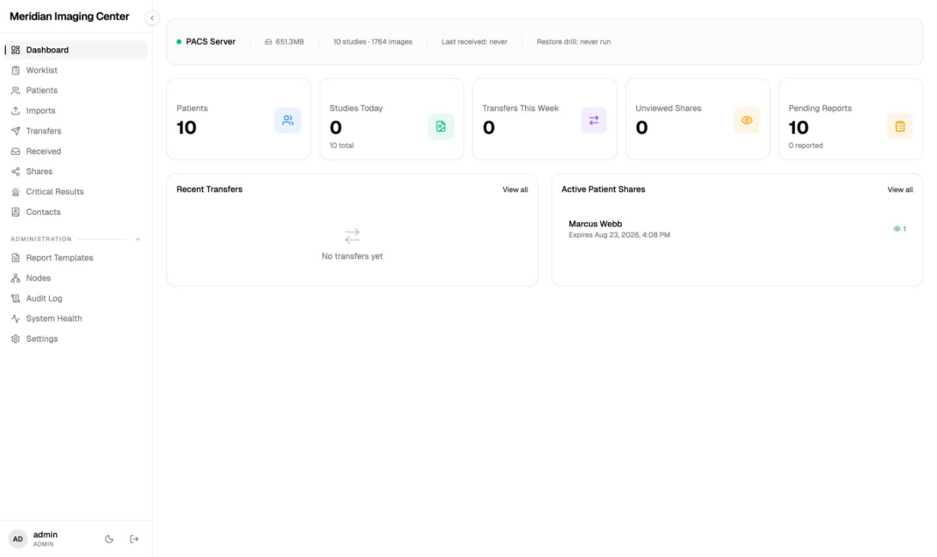
Task: Click '10 studies · 1764 images' text
Action: coord(372,42)
